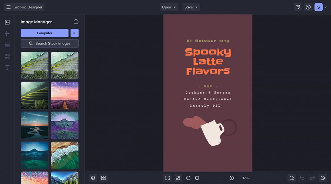Select the snowy mountains forest thumbnail
This screenshot has height=184, width=331.
[x=65, y=178]
